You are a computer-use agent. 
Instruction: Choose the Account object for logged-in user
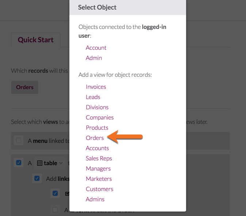[x=96, y=48]
